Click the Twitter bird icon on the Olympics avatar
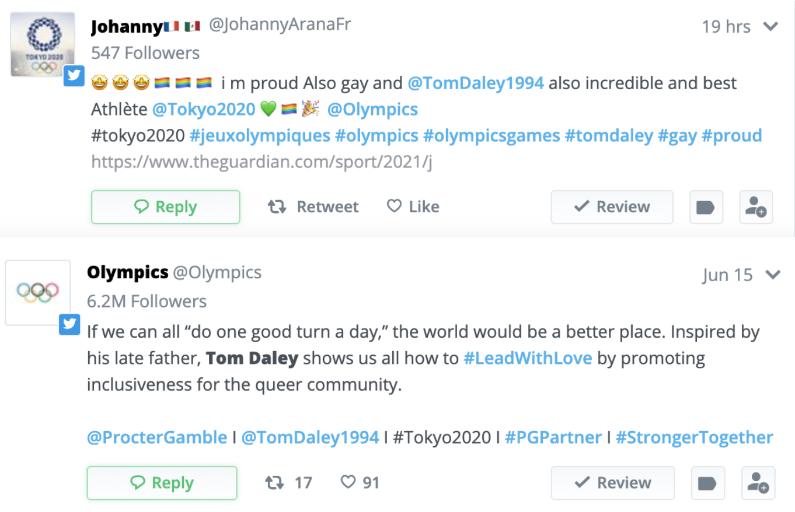The image size is (795, 512). [x=69, y=325]
